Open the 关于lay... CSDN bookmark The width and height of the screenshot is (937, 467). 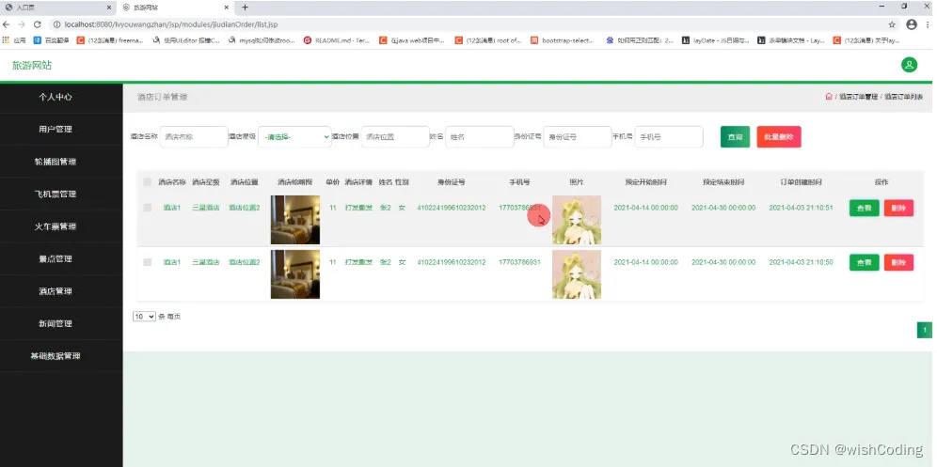866,40
